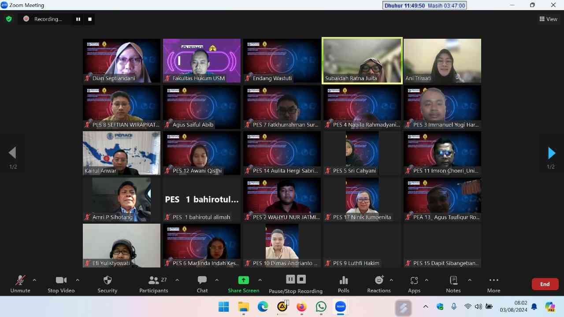This screenshot has height=317, width=564.
Task: Expand audio options arrow beside Unmute
Action: [34, 280]
